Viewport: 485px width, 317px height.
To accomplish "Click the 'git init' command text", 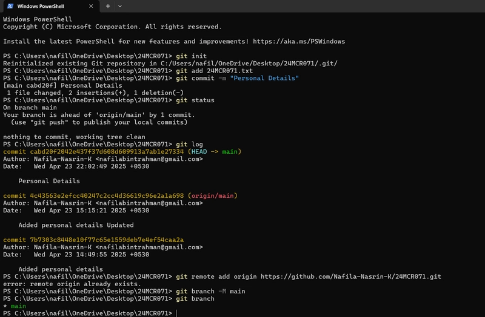I will [x=191, y=56].
